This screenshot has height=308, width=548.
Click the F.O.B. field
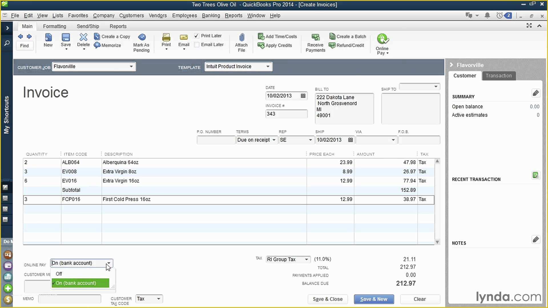(419, 140)
